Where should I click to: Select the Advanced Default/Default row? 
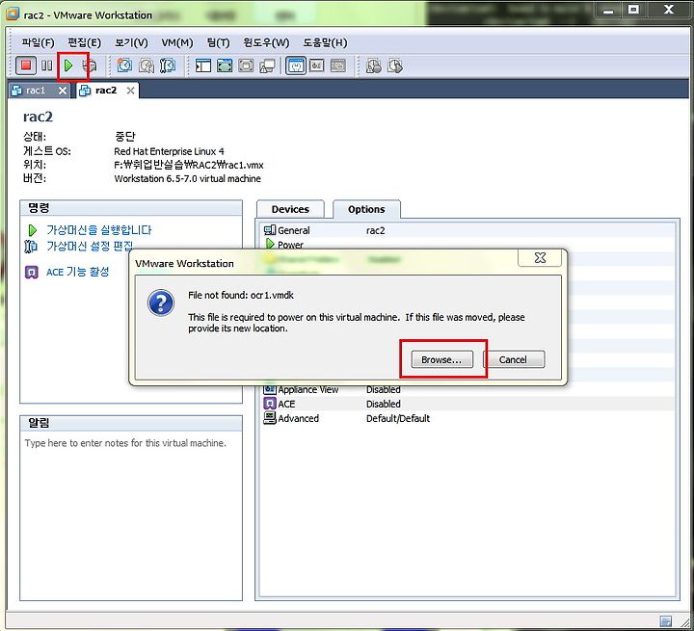click(467, 418)
